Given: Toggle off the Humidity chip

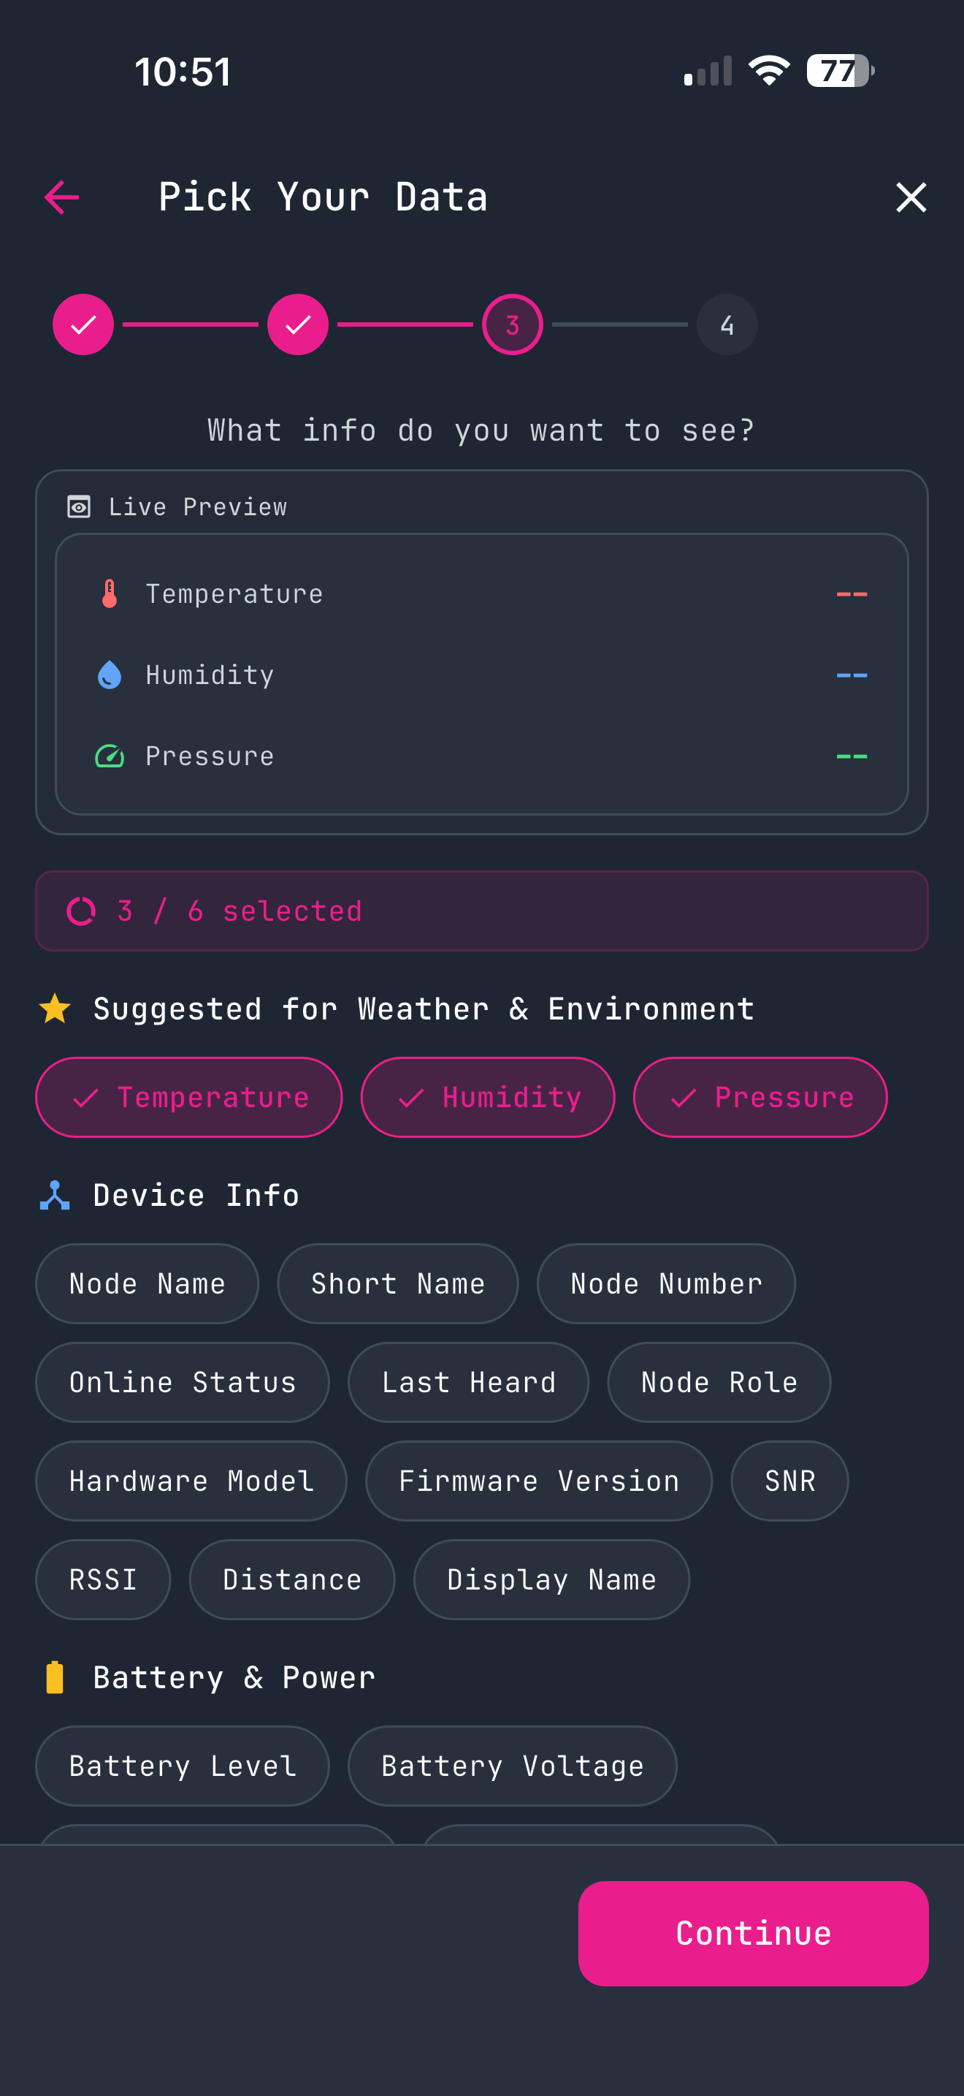Looking at the screenshot, I should tap(487, 1096).
